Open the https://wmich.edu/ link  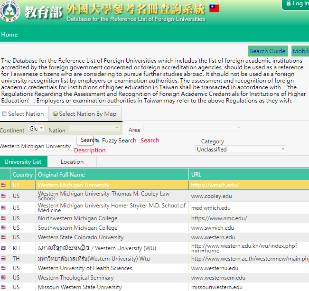pyautogui.click(x=215, y=185)
